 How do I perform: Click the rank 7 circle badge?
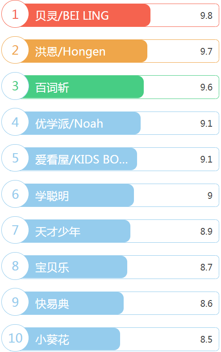coord(15,230)
